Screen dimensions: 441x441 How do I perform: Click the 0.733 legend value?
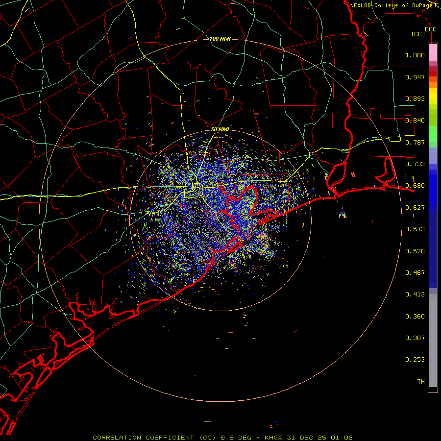point(415,164)
